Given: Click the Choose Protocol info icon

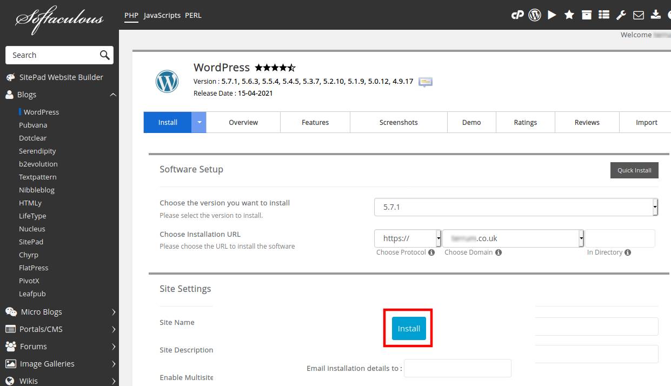Looking at the screenshot, I should (x=431, y=252).
